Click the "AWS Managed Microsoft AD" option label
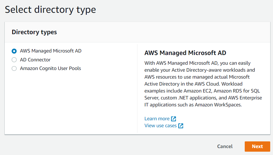Screen dimensions: 273x155 51,51
